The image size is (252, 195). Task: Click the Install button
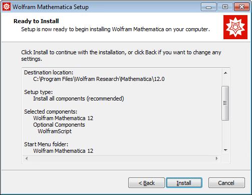click(184, 183)
